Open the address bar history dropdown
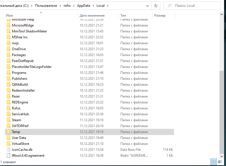Screen dimensions: 226x166 point(147,6)
